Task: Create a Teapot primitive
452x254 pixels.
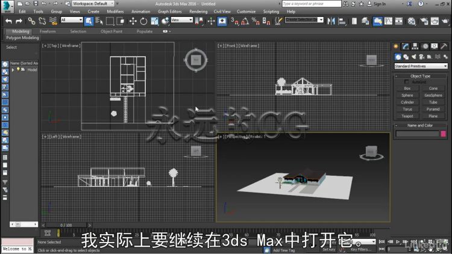Action: click(x=407, y=116)
